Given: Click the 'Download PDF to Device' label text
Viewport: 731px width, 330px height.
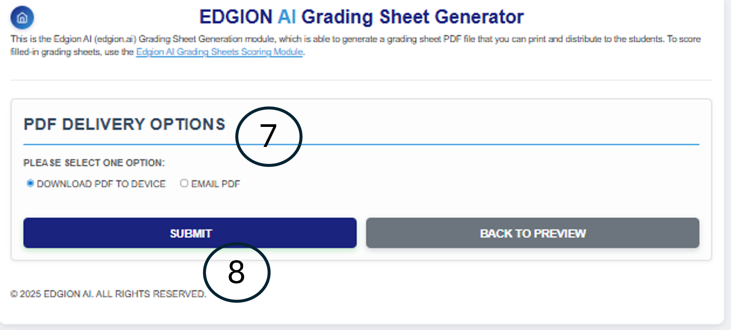Looking at the screenshot, I should (101, 184).
